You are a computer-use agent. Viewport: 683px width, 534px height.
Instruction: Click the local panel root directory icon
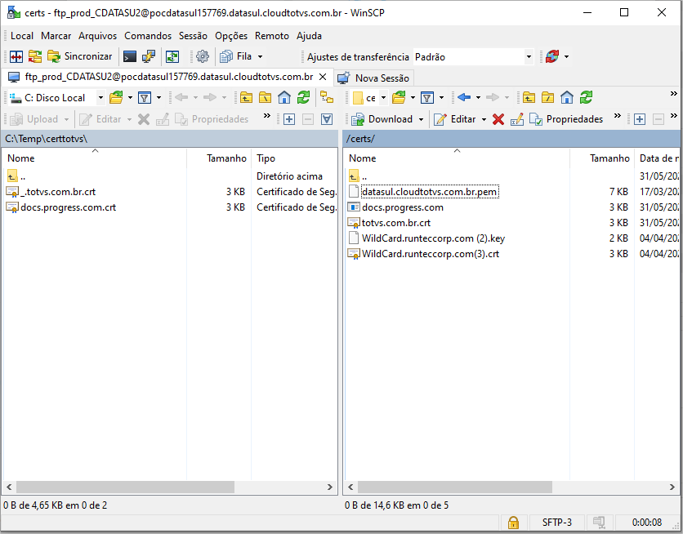[265, 98]
